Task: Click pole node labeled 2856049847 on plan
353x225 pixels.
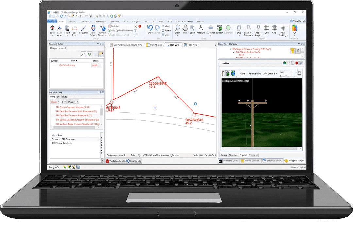Action: pyautogui.click(x=158, y=78)
